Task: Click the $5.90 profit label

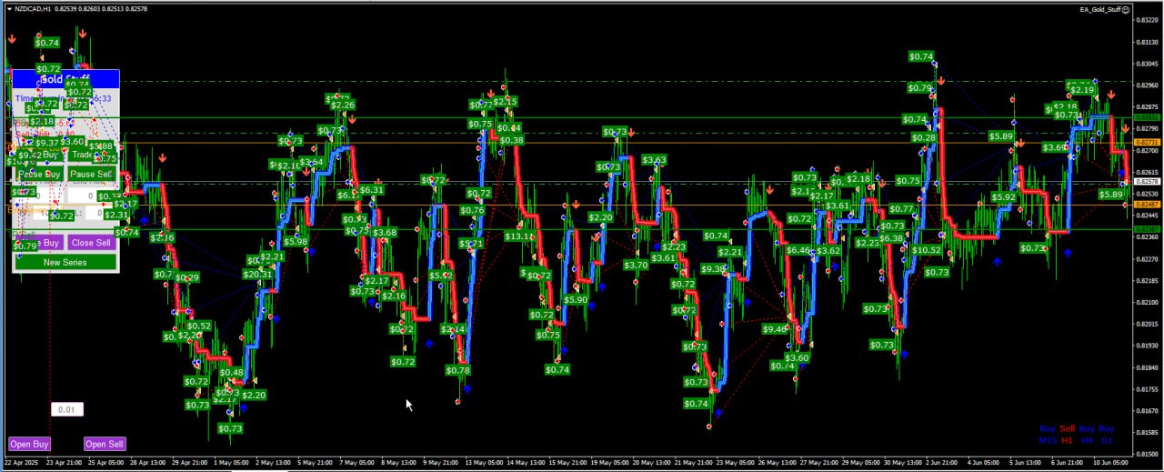Action: click(576, 300)
